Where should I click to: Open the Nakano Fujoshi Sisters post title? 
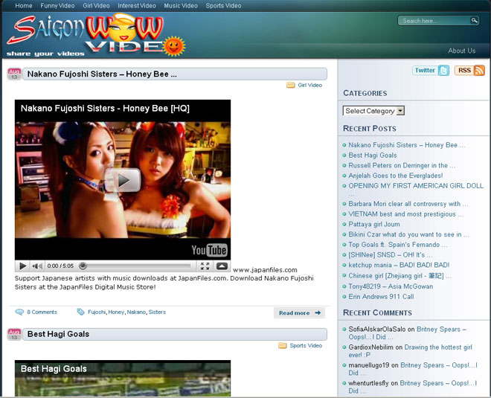pyautogui.click(x=102, y=74)
